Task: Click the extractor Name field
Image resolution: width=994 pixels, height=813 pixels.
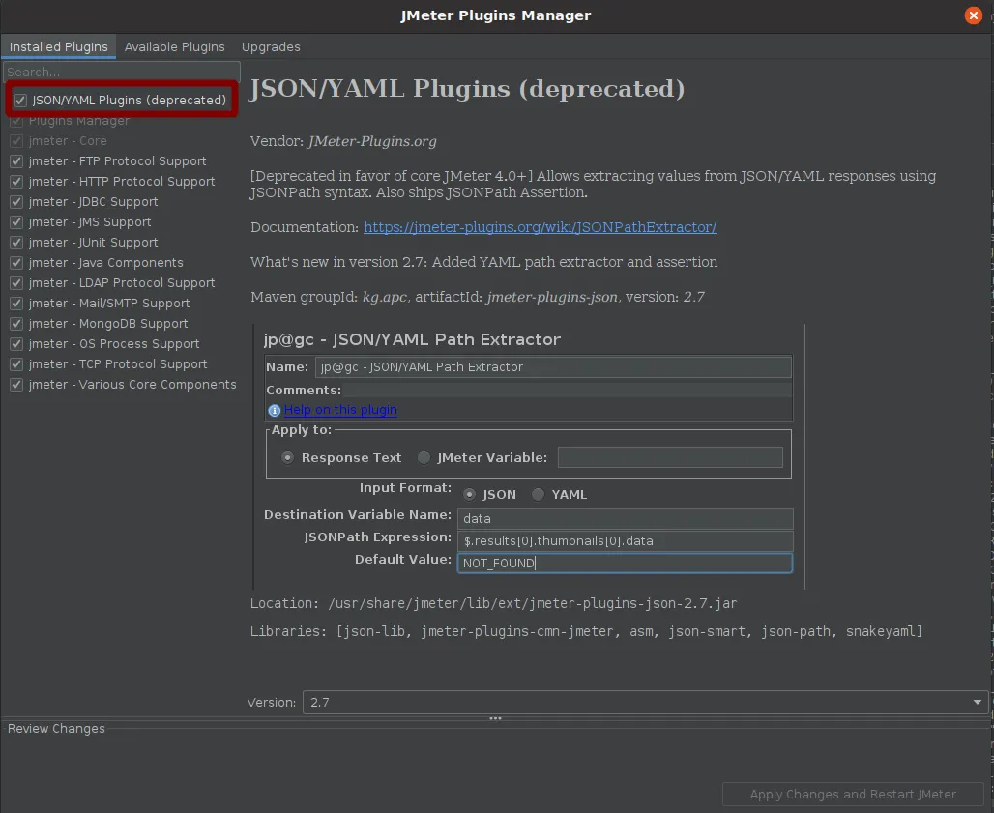Action: point(553,367)
